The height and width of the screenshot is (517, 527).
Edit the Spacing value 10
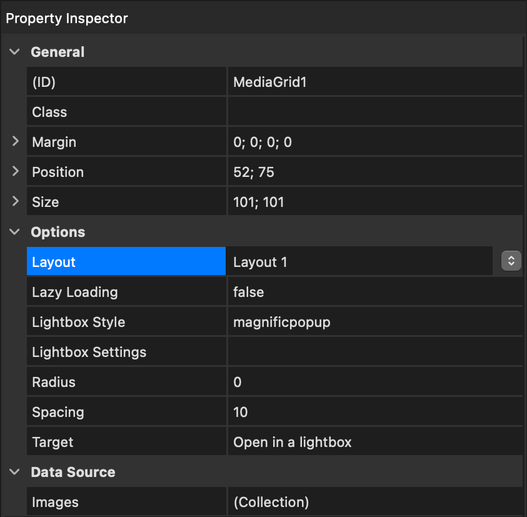point(375,412)
